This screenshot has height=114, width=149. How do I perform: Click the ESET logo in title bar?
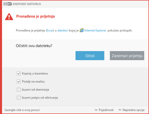(8, 4)
